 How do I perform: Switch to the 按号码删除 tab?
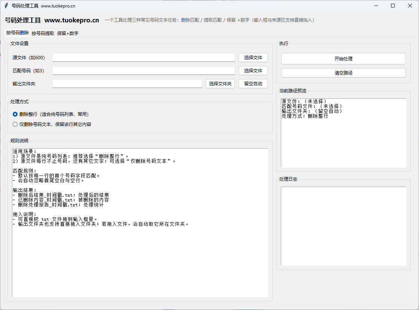coord(18,32)
